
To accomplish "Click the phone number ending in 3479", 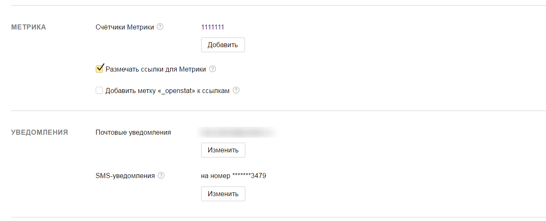I will point(233,176).
